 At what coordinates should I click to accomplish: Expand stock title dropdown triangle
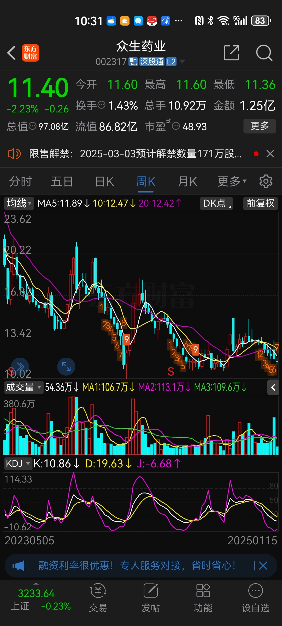182,62
